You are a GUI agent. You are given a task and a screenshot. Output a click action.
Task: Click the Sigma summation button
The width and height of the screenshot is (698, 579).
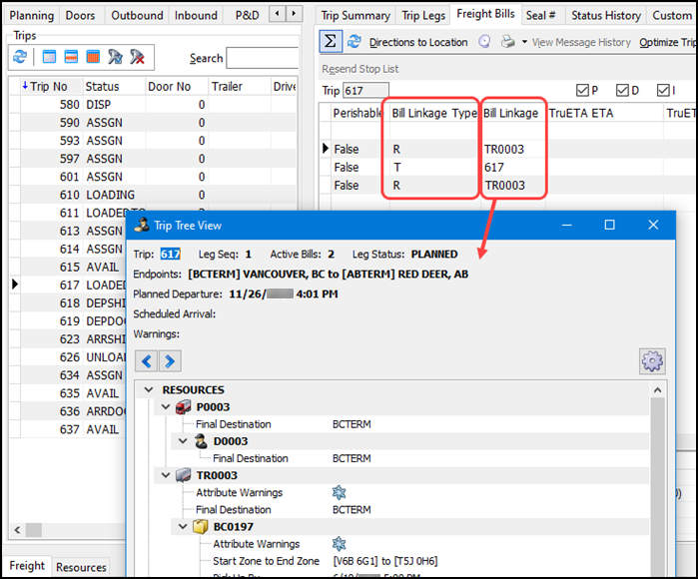pos(331,42)
